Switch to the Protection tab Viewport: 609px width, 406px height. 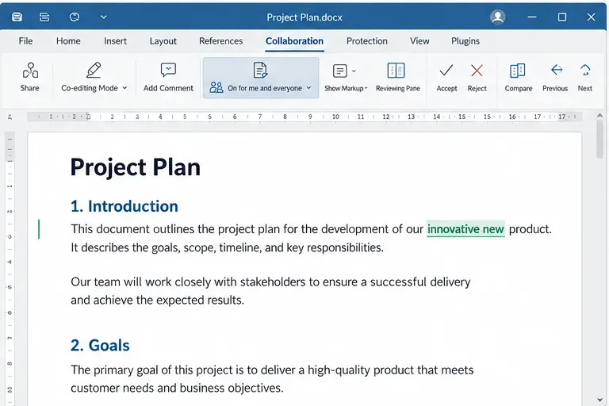coord(367,40)
